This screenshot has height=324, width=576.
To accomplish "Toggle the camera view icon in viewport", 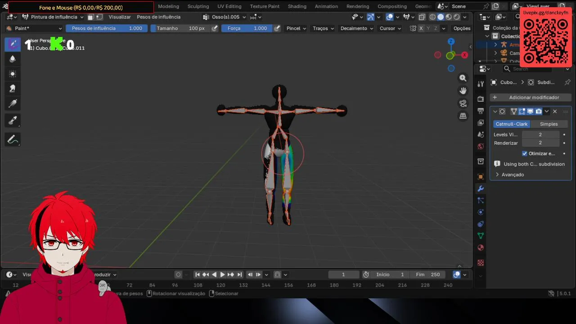I will tap(463, 103).
